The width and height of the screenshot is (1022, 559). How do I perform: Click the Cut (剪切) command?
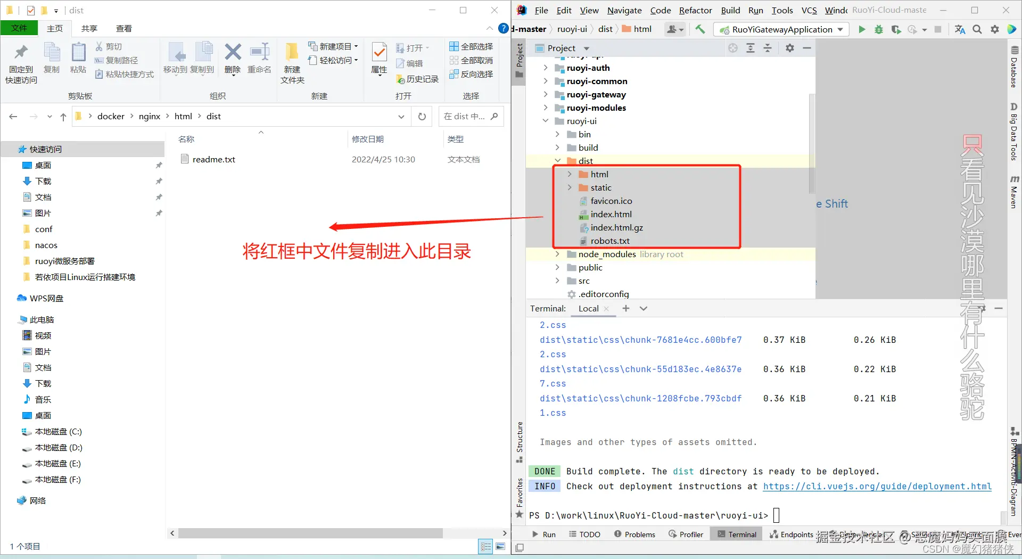(x=109, y=47)
